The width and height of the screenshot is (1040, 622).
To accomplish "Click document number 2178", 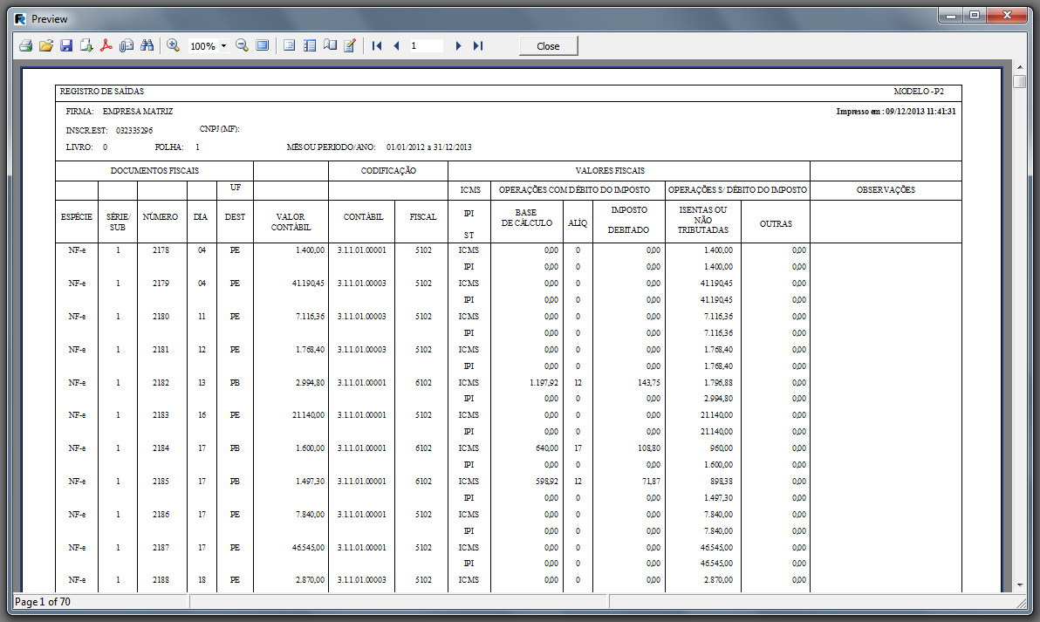I will pyautogui.click(x=161, y=250).
